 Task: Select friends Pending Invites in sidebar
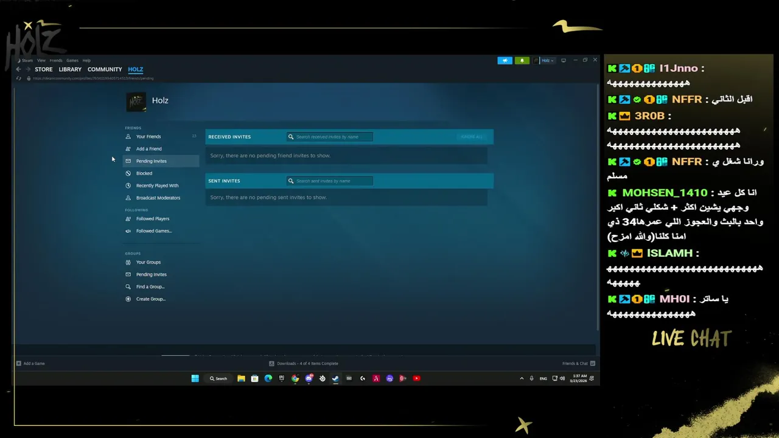pyautogui.click(x=161, y=161)
